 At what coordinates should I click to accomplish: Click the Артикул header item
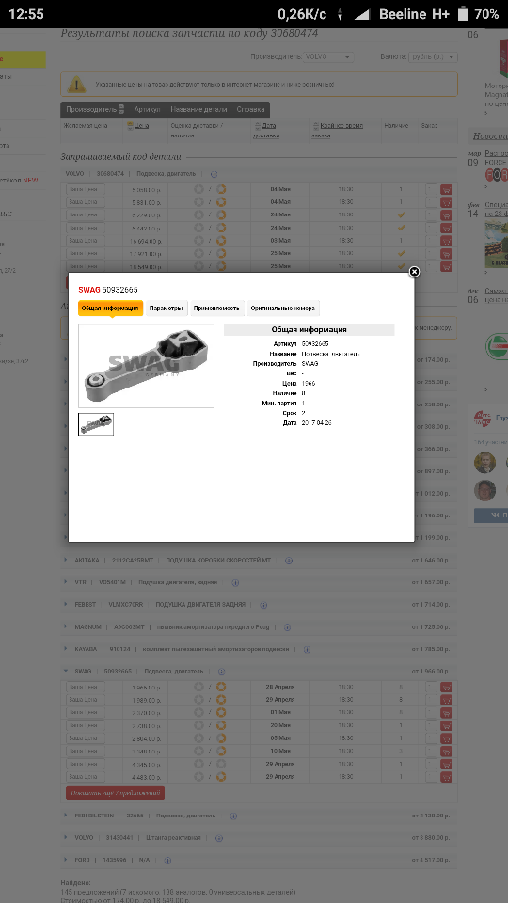click(148, 109)
